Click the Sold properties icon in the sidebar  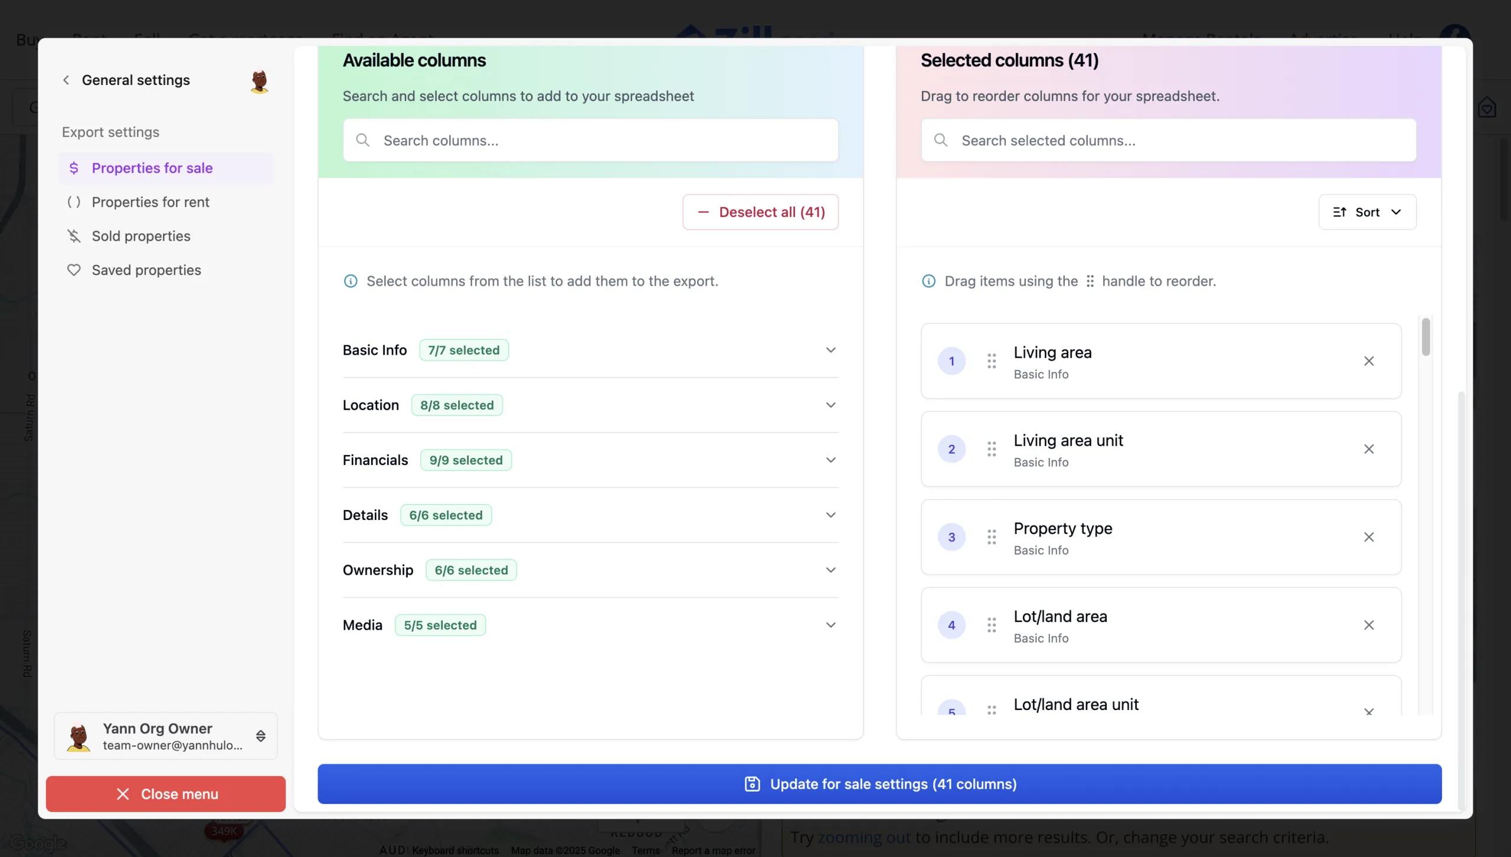[x=74, y=235]
